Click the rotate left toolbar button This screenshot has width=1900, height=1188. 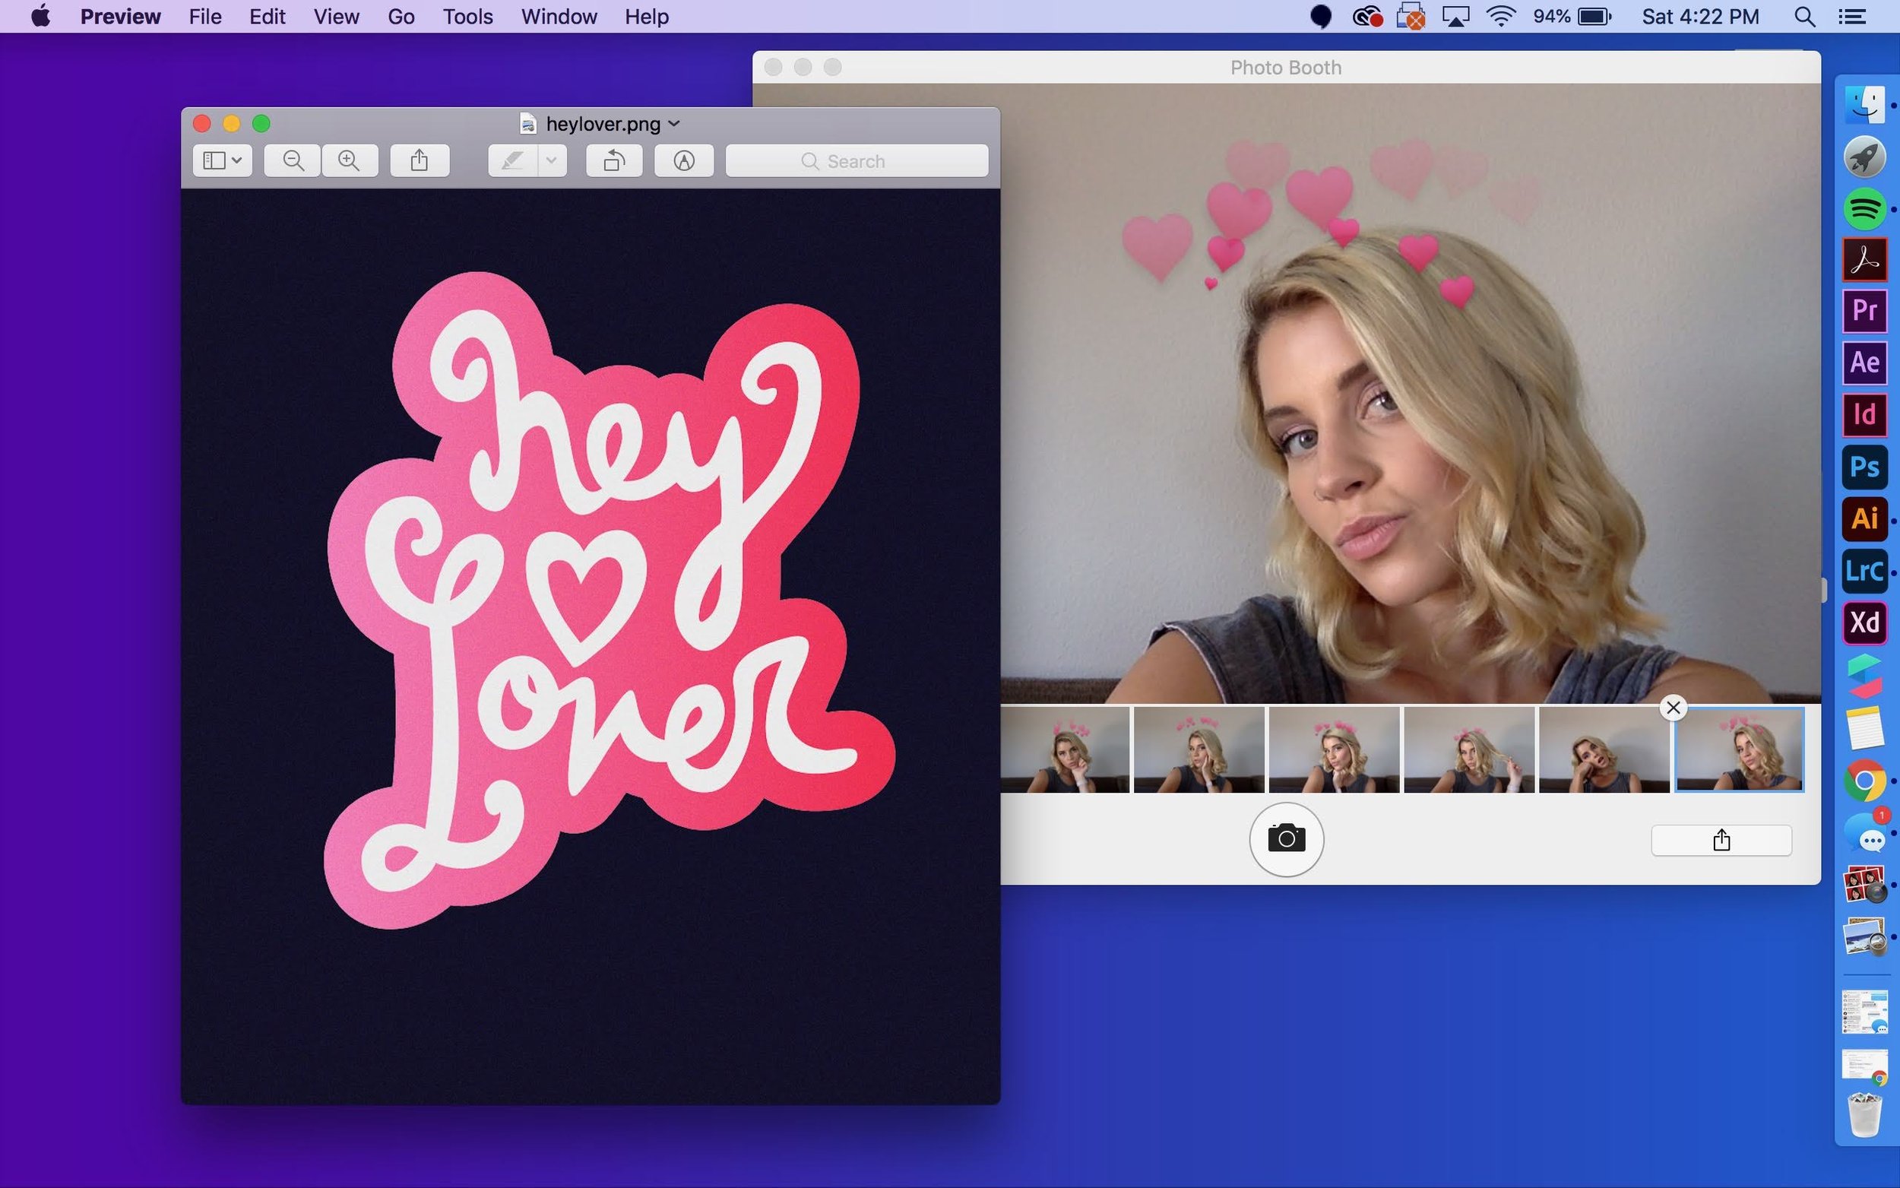[613, 161]
